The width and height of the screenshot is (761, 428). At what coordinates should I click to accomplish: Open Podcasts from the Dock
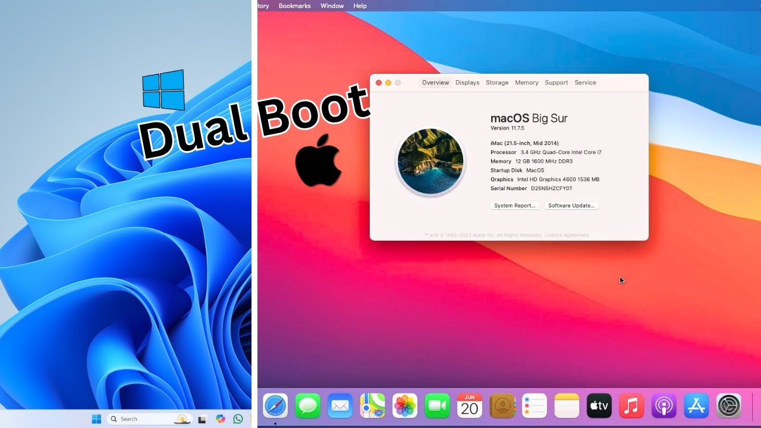pyautogui.click(x=664, y=406)
